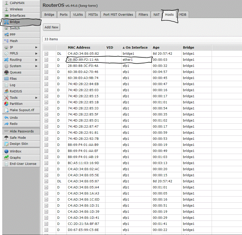Image resolution: width=242 pixels, height=235 pixels.
Task: Click minus button for C4:AD:34:E6:05:82 row
Action: [x=46, y=54]
